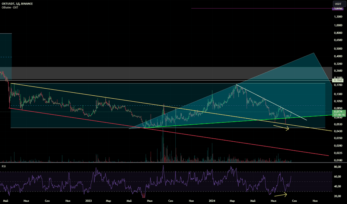Click the 0,0430 price axis label
This screenshot has height=204, width=347.
338,131
